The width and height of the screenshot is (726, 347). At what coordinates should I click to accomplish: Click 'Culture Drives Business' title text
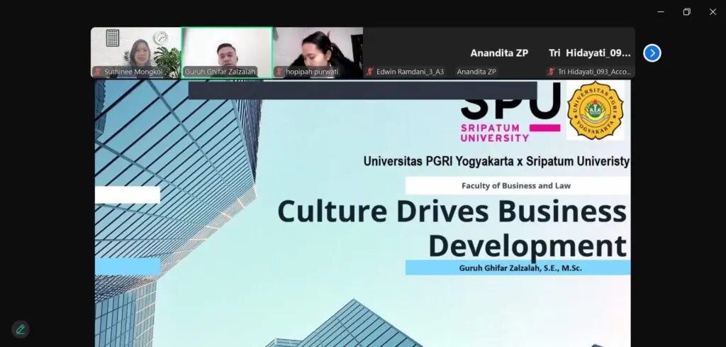[x=452, y=211]
